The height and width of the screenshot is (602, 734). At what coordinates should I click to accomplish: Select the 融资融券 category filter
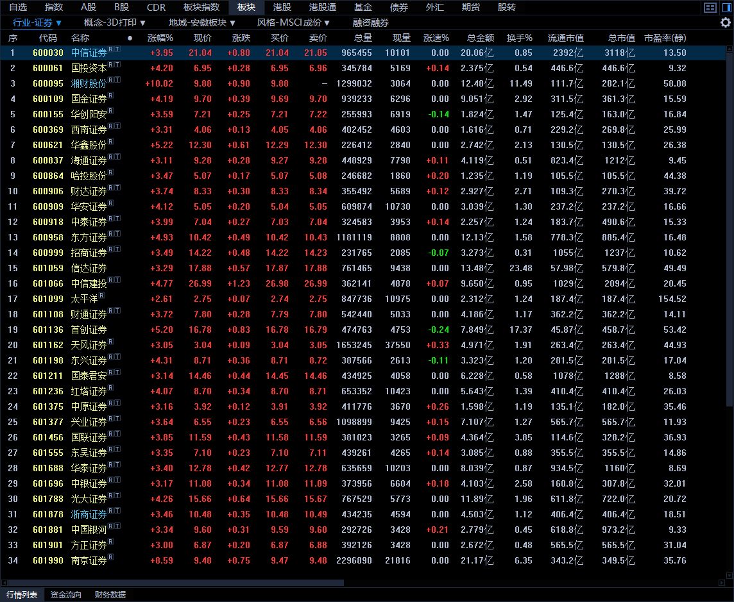[x=371, y=22]
